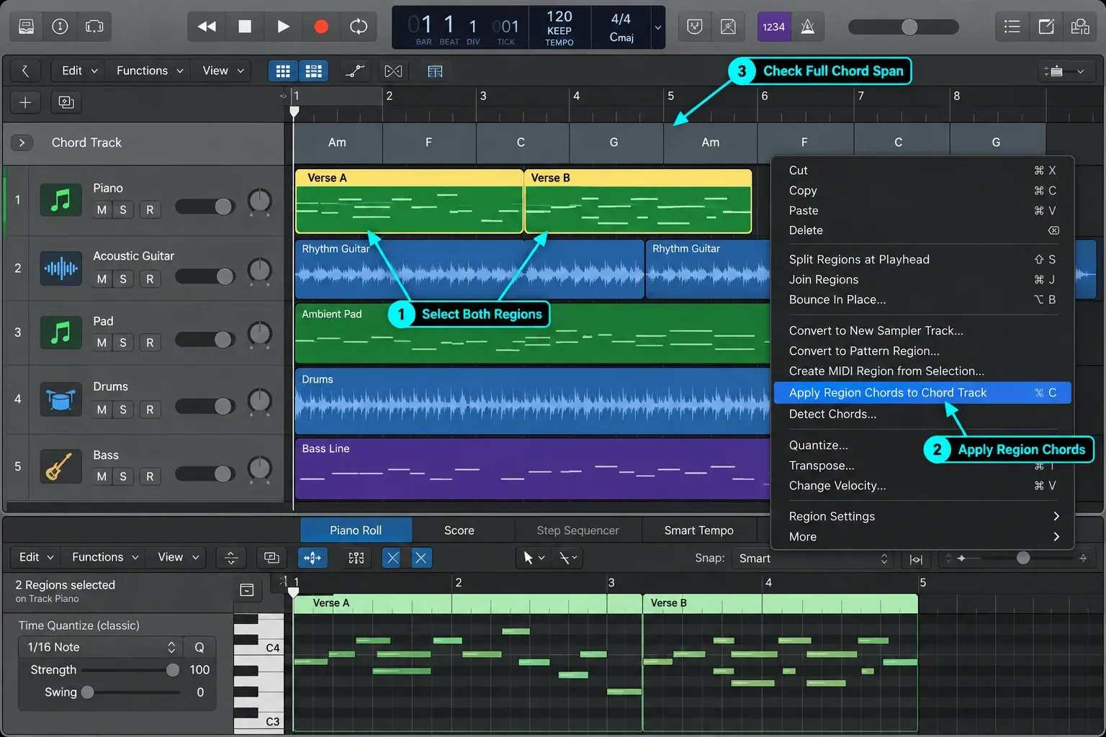Open the 1/16 Note quantize dropdown
Image resolution: width=1106 pixels, height=737 pixels.
pyautogui.click(x=101, y=647)
